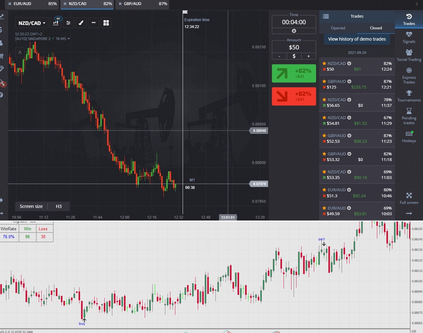Expand NZD/CAD asset selector dropdown

coord(32,23)
